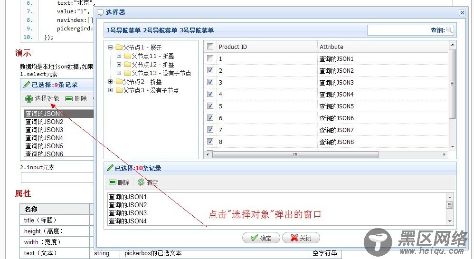Confirm selection with the 确定 button
The image size is (474, 259).
(x=261, y=238)
